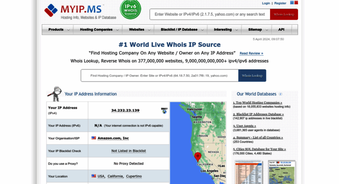
Task: Click the Login link
Action: (266, 3)
